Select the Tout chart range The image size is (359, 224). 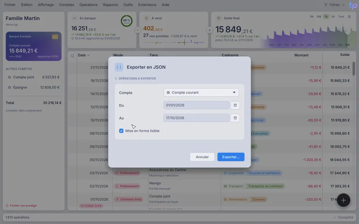[x=341, y=17]
